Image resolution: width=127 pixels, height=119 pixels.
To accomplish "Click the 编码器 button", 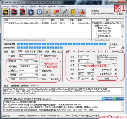I will (x=13, y=75).
